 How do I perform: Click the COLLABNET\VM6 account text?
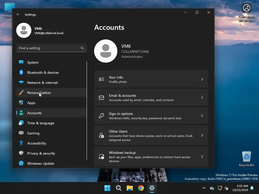point(135,52)
